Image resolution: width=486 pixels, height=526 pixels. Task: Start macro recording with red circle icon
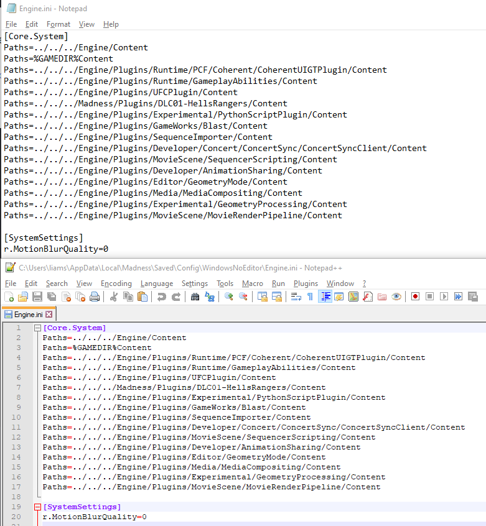pos(415,297)
